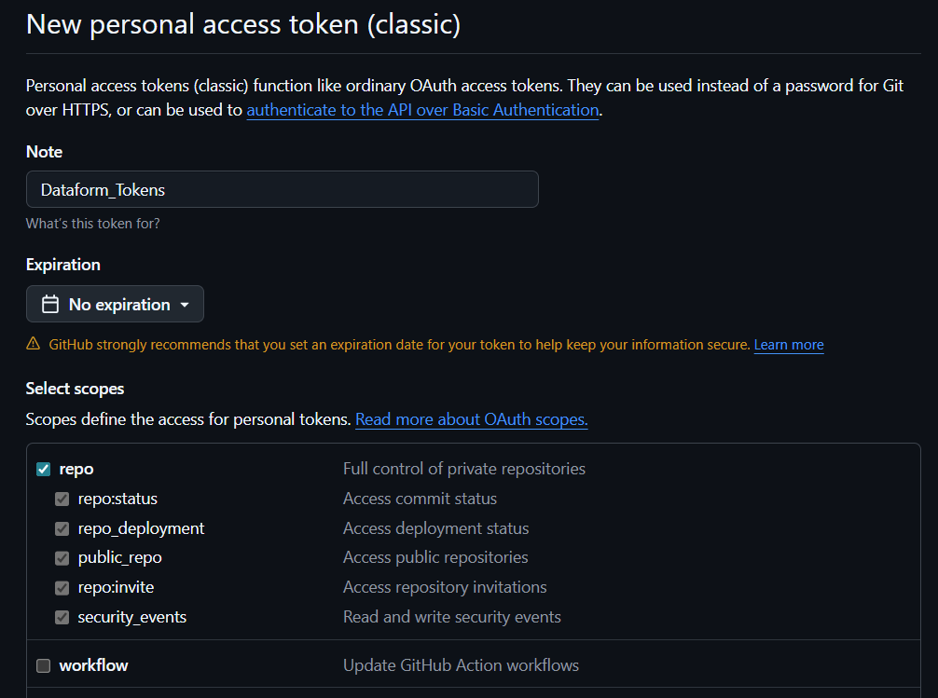Viewport: 938px width, 698px height.
Task: Click the security_events scope label
Action: tap(131, 617)
